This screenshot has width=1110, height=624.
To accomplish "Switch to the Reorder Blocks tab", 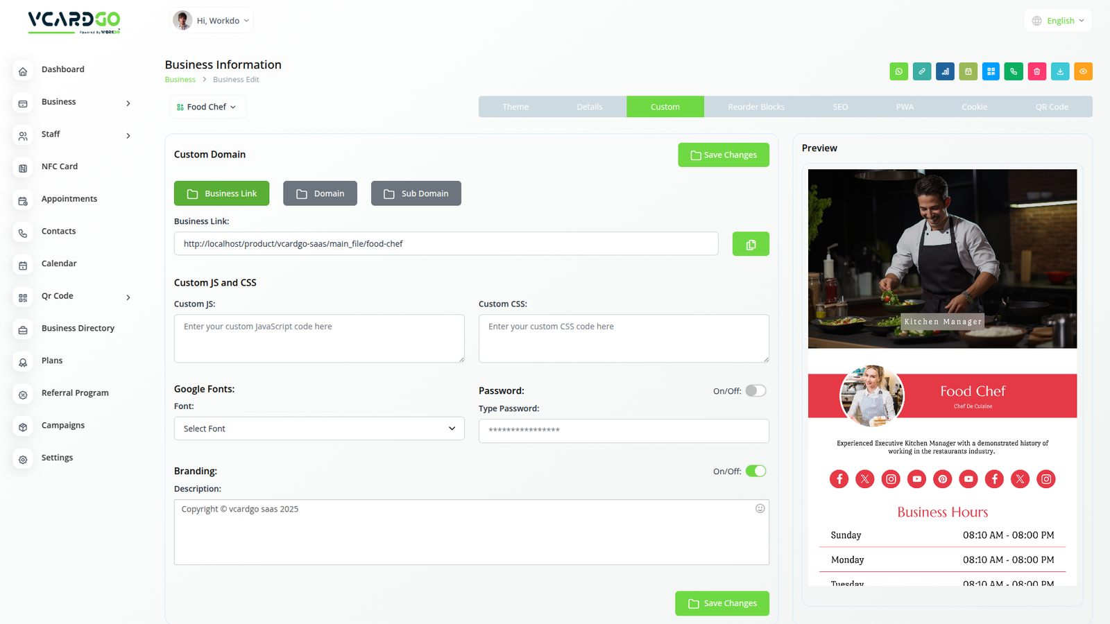I will point(755,107).
